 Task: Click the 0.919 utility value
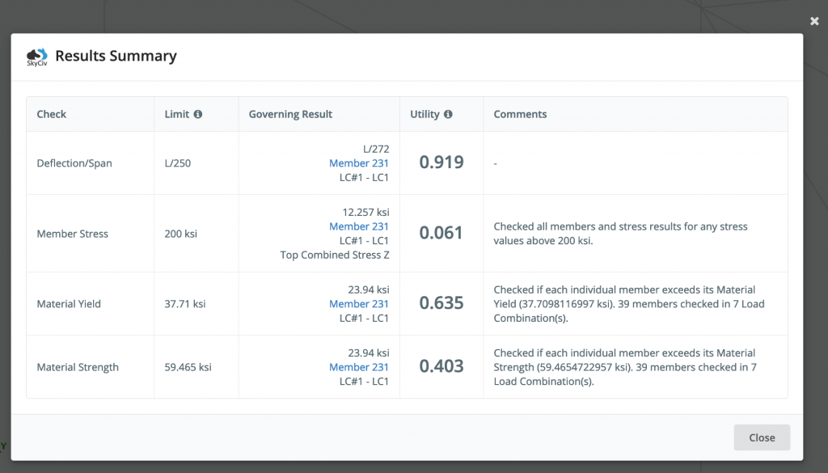click(441, 163)
